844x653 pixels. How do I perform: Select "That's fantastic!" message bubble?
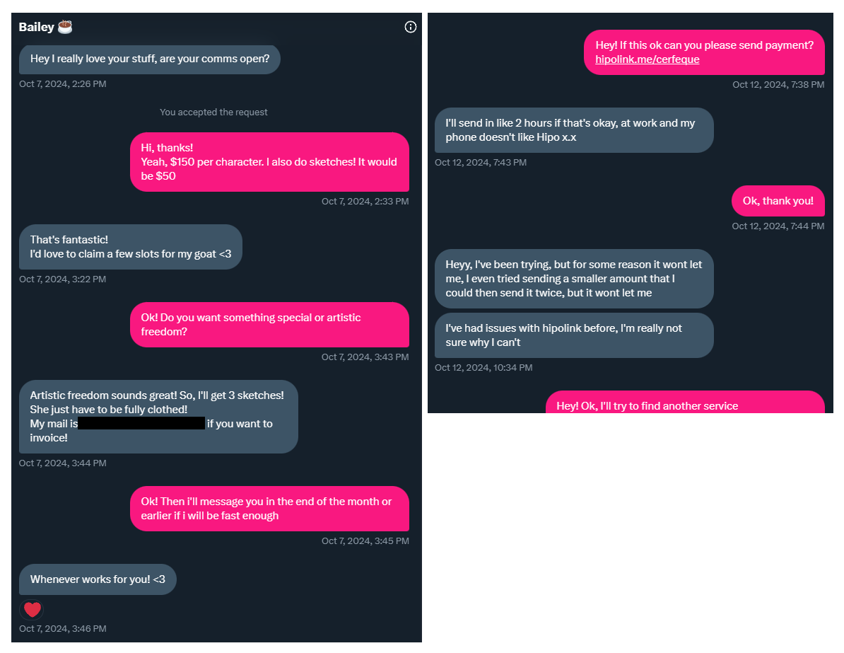click(x=130, y=247)
